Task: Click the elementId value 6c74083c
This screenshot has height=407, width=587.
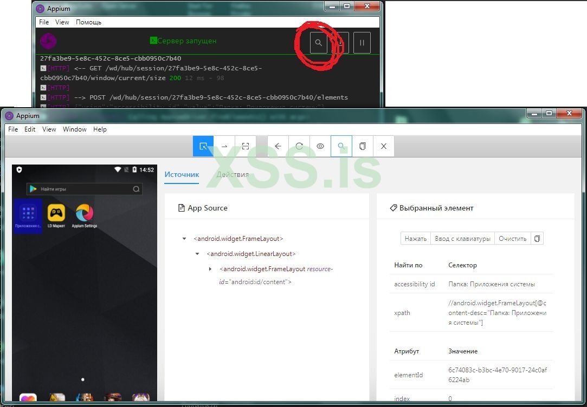Action: (498, 375)
